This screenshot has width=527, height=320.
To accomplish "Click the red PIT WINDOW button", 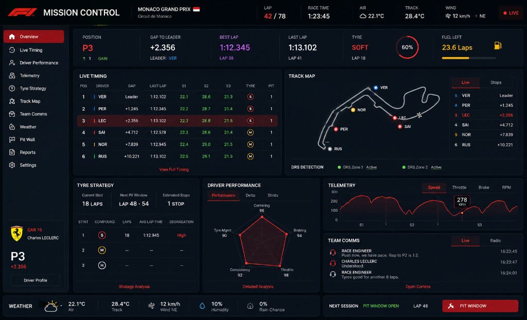I will click(480, 306).
